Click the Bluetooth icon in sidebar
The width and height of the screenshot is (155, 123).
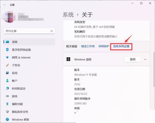7,50
